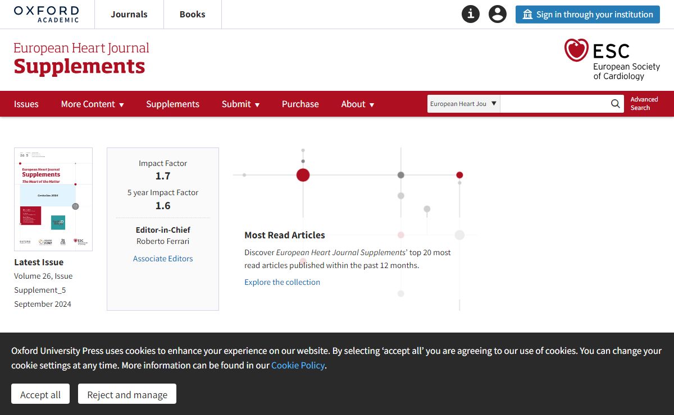Open the Books tab

(193, 14)
